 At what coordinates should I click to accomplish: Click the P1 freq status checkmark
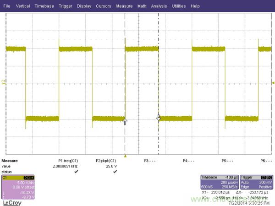click(77, 171)
